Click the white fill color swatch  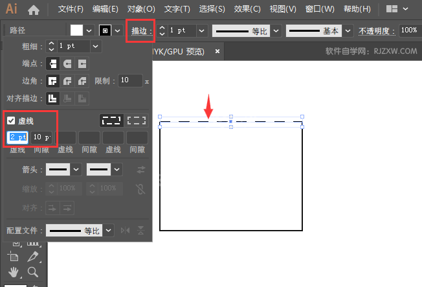76,30
